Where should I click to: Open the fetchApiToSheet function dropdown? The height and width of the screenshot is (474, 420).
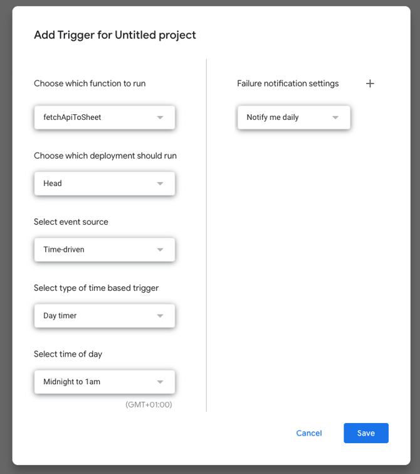[x=104, y=117]
